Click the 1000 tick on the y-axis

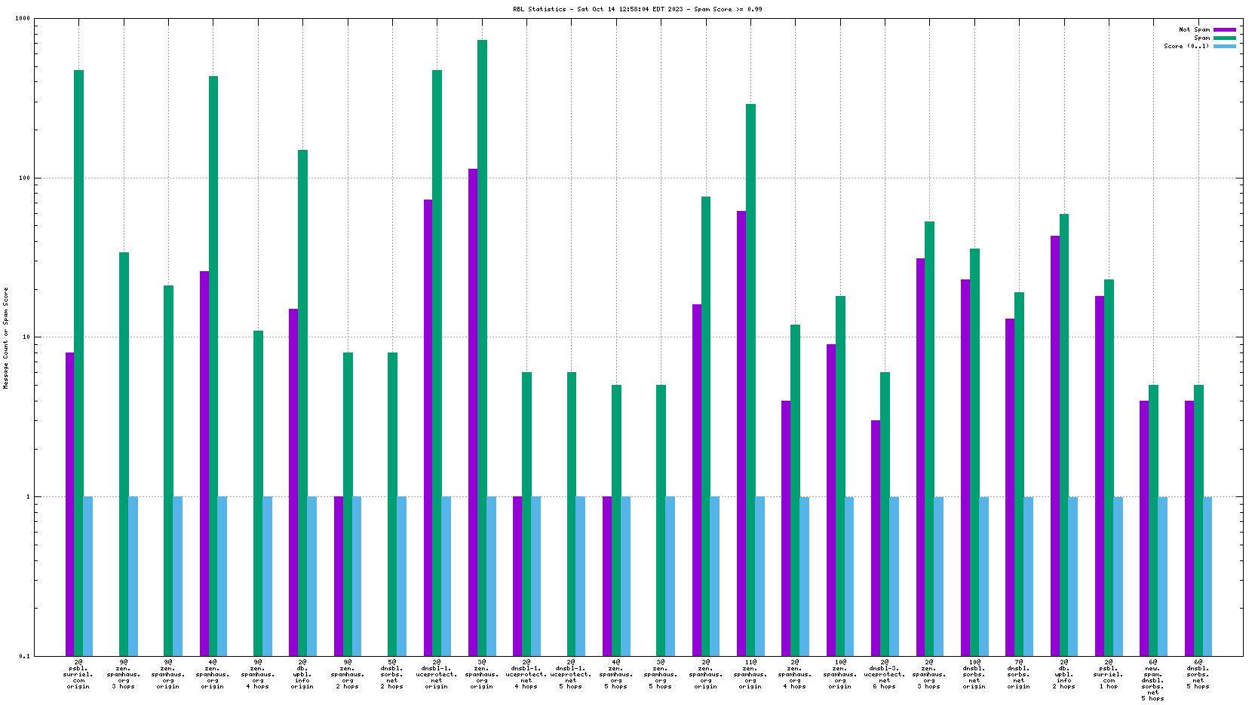pyautogui.click(x=23, y=19)
